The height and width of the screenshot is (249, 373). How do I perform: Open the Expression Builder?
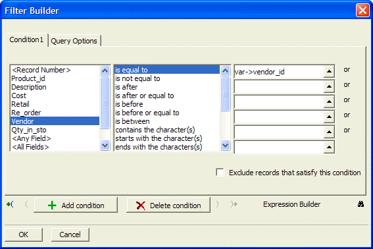click(291, 204)
